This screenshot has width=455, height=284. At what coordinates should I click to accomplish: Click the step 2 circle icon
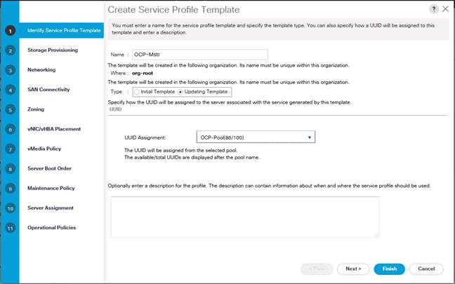point(10,50)
